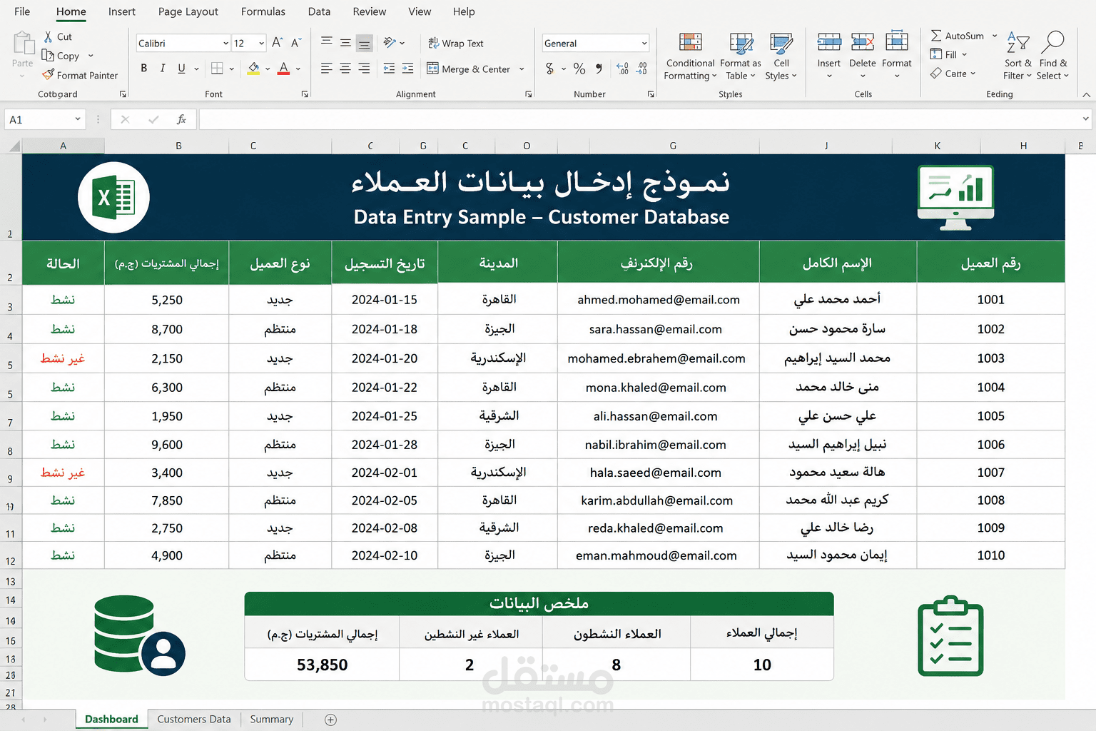Decrease indent
The image size is (1096, 731).
click(x=389, y=69)
